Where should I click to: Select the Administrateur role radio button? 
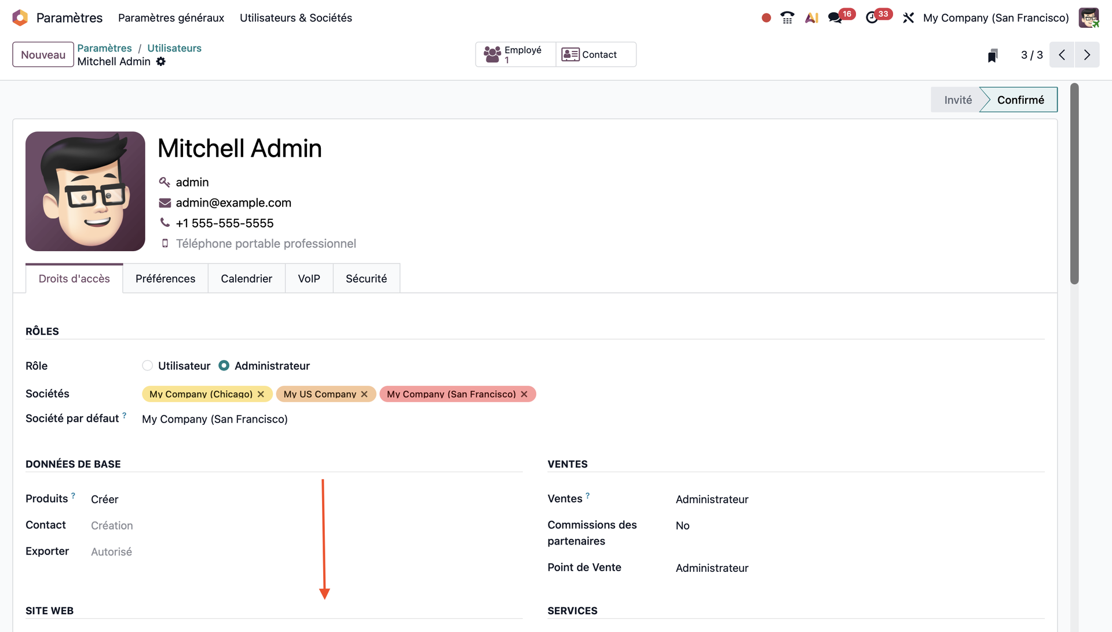pyautogui.click(x=224, y=366)
